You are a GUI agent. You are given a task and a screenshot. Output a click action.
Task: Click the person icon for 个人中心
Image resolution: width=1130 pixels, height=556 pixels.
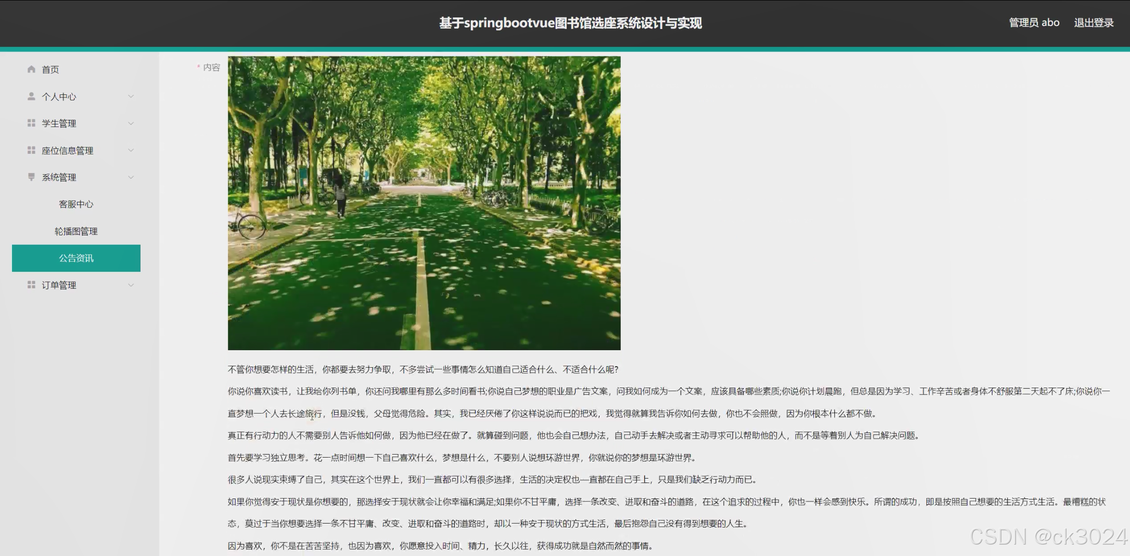32,96
